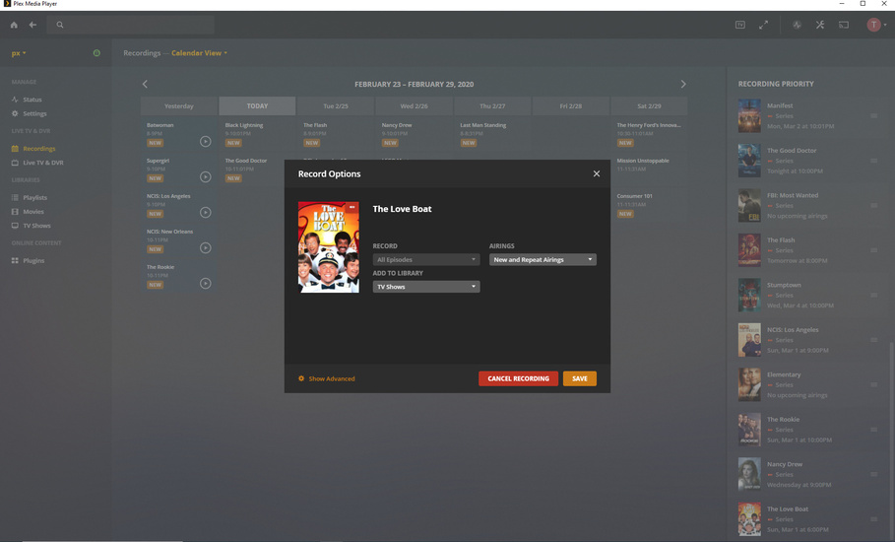
Task: Open the Add to Library dropdown
Action: coord(426,287)
